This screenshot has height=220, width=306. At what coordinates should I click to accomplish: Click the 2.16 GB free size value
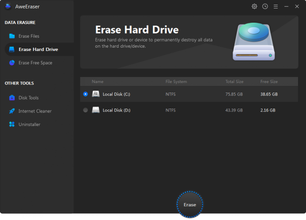(x=268, y=110)
